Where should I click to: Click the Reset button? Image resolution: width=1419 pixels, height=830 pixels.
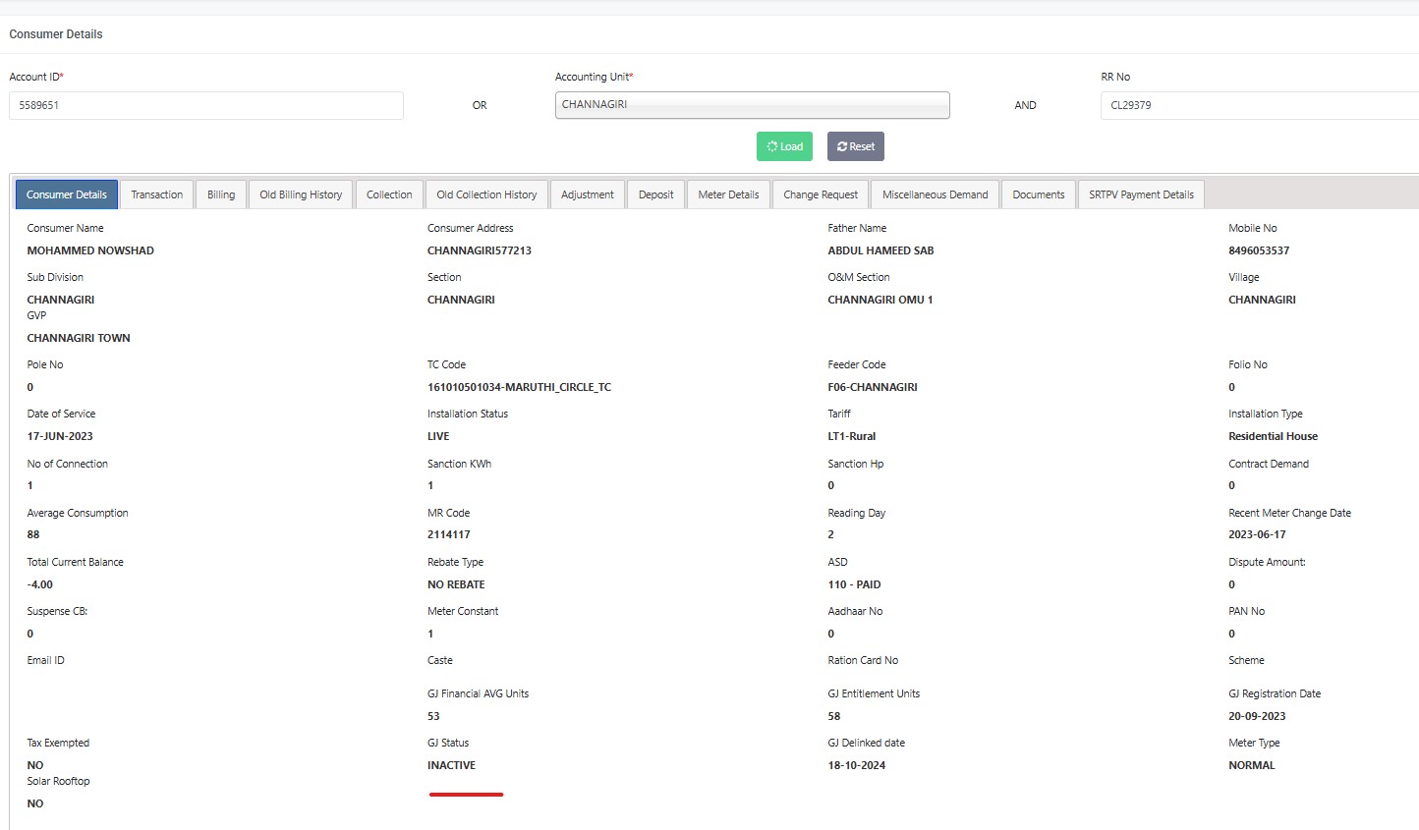856,146
